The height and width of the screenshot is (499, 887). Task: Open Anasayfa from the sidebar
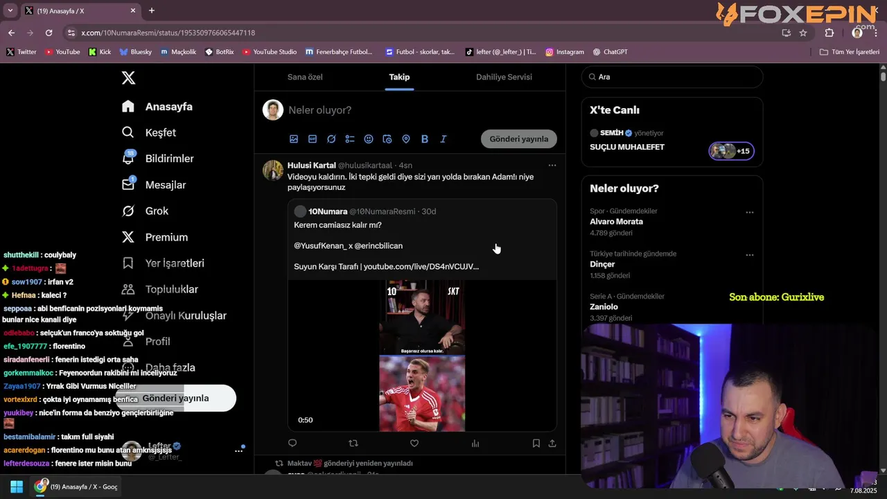(x=157, y=107)
